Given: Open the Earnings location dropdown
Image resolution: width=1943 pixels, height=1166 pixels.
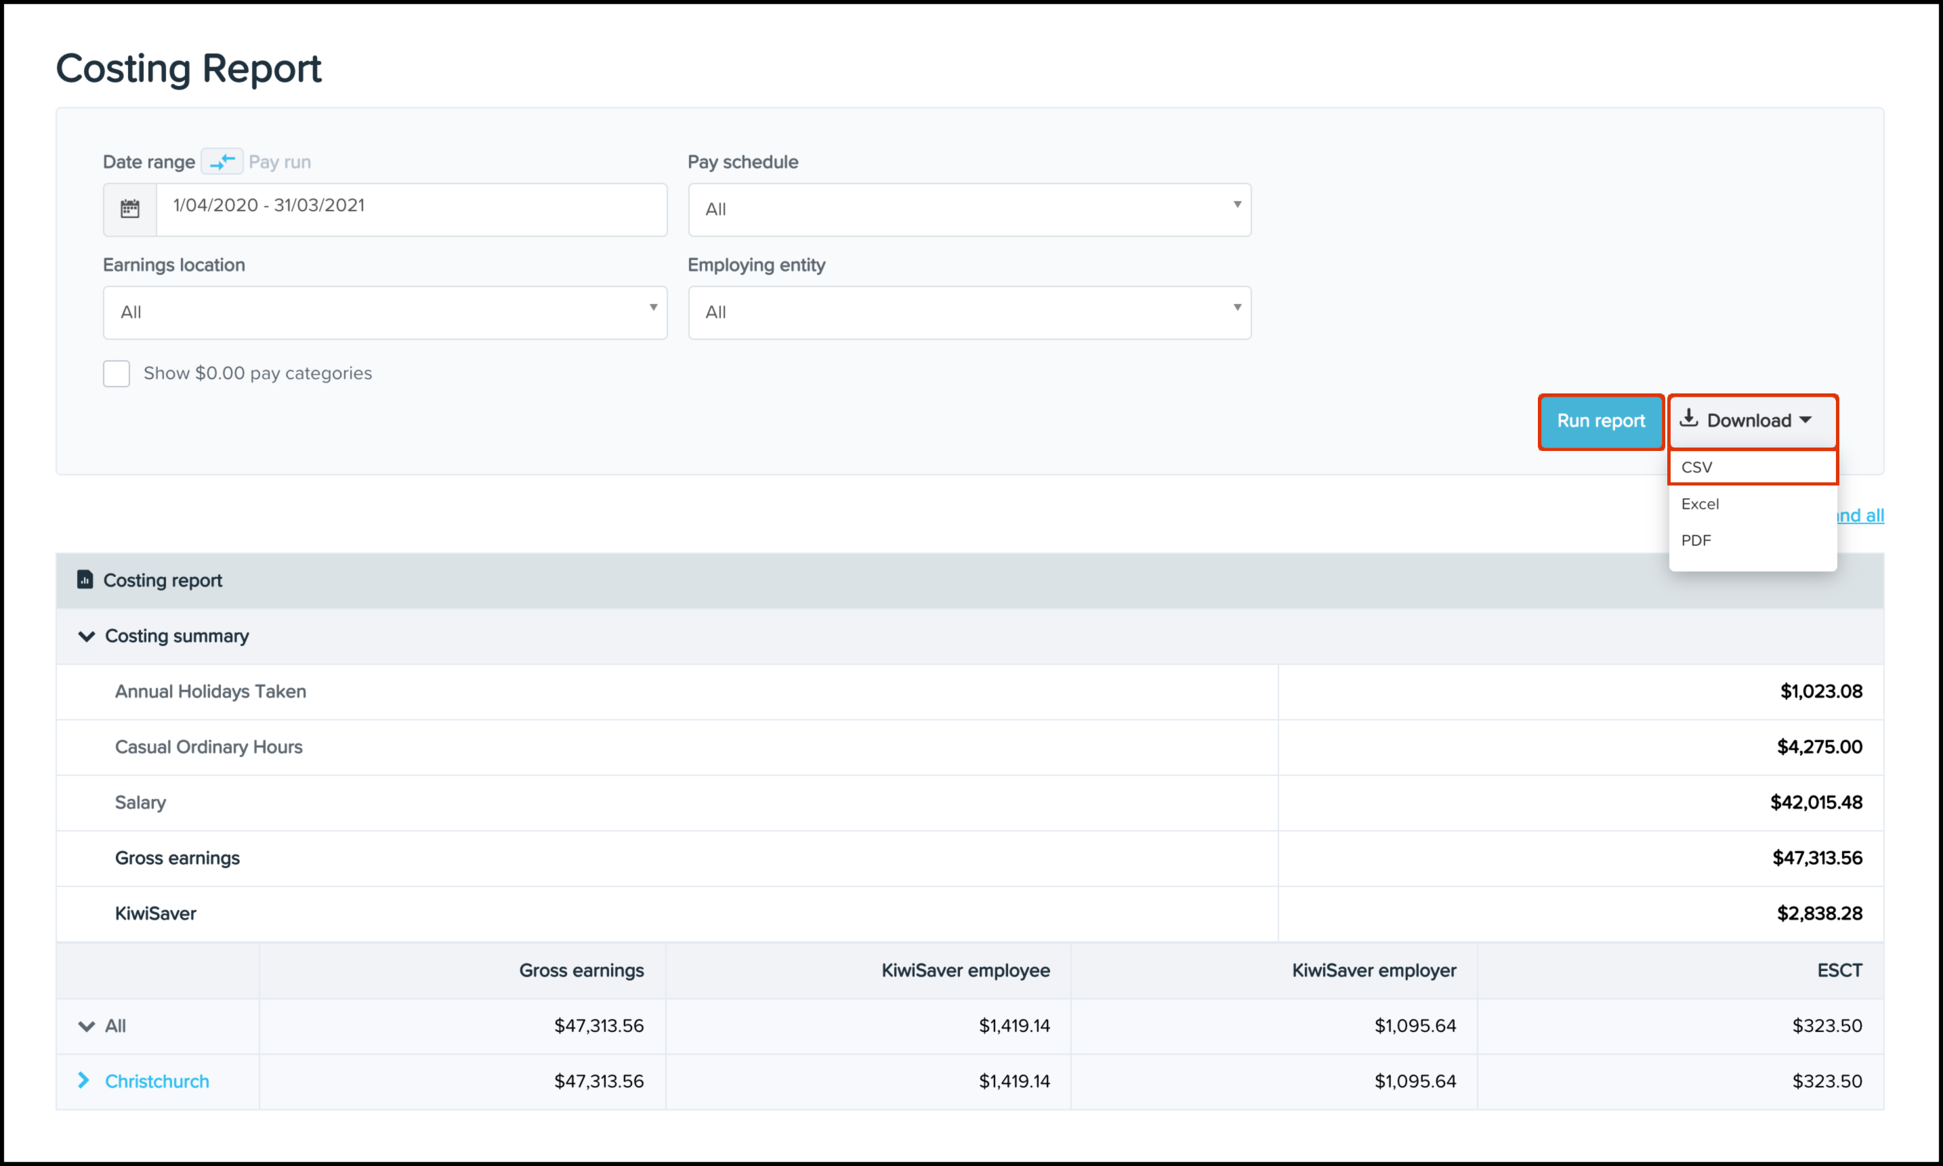Looking at the screenshot, I should pos(384,312).
